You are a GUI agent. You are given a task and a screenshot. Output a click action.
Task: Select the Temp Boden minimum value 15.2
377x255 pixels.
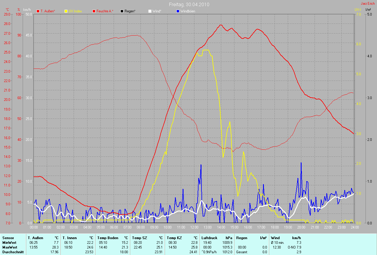coord(125,242)
